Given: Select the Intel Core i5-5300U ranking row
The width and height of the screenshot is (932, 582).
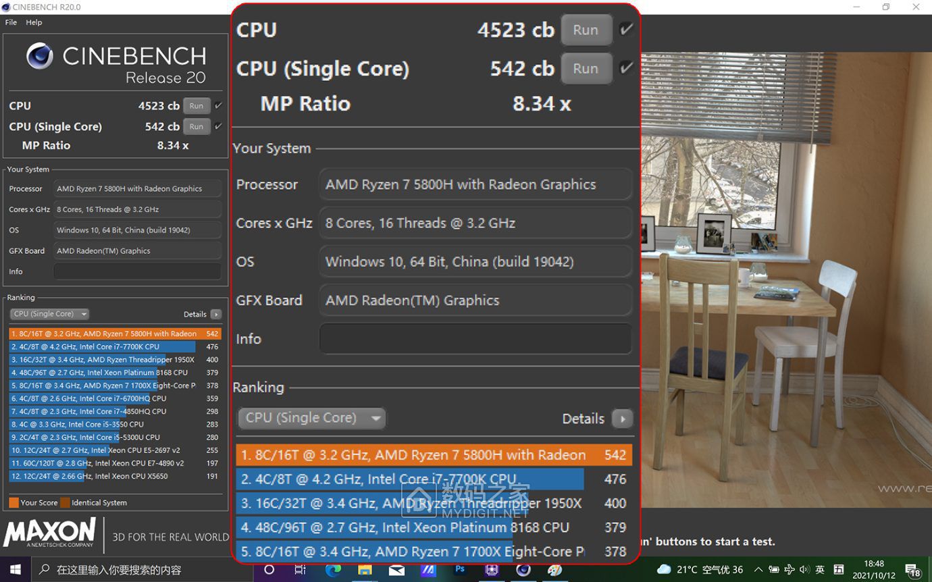Looking at the screenshot, I should [115, 437].
